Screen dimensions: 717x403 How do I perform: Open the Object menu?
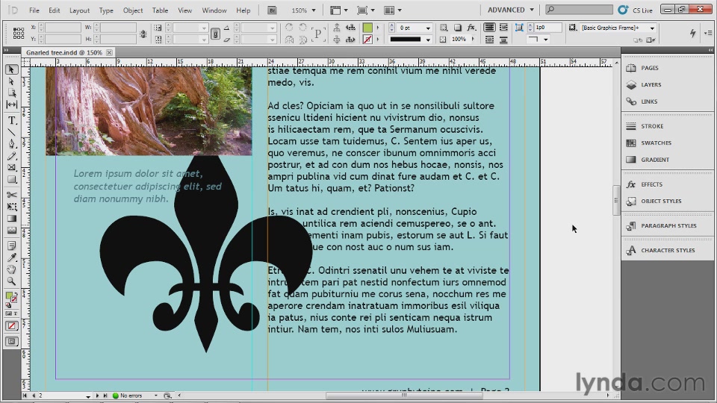coord(133,10)
